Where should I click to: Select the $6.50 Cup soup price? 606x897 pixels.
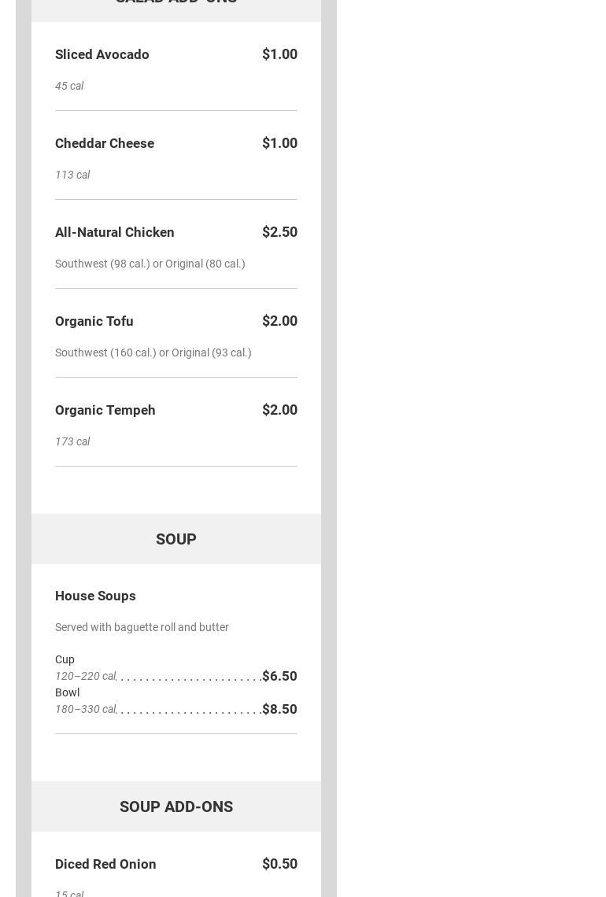(x=279, y=676)
